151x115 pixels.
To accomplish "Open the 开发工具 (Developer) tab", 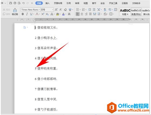I will coord(113,3).
